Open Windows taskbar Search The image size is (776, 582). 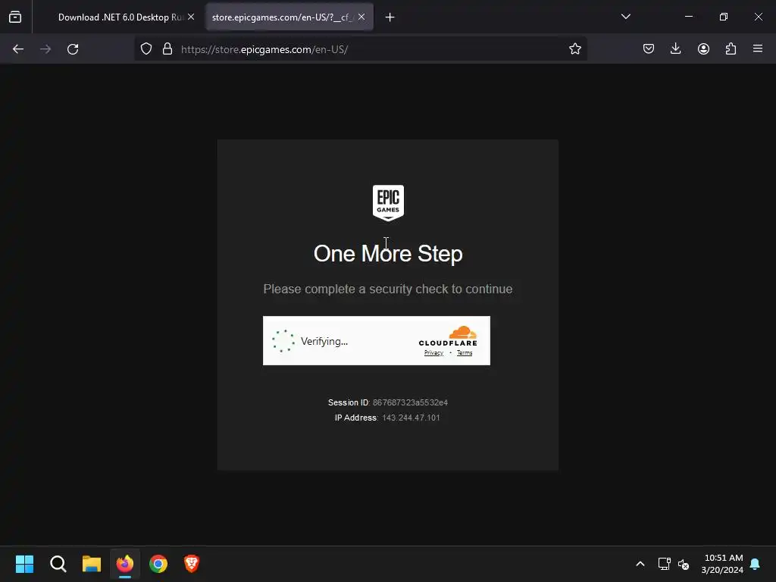pyautogui.click(x=58, y=564)
